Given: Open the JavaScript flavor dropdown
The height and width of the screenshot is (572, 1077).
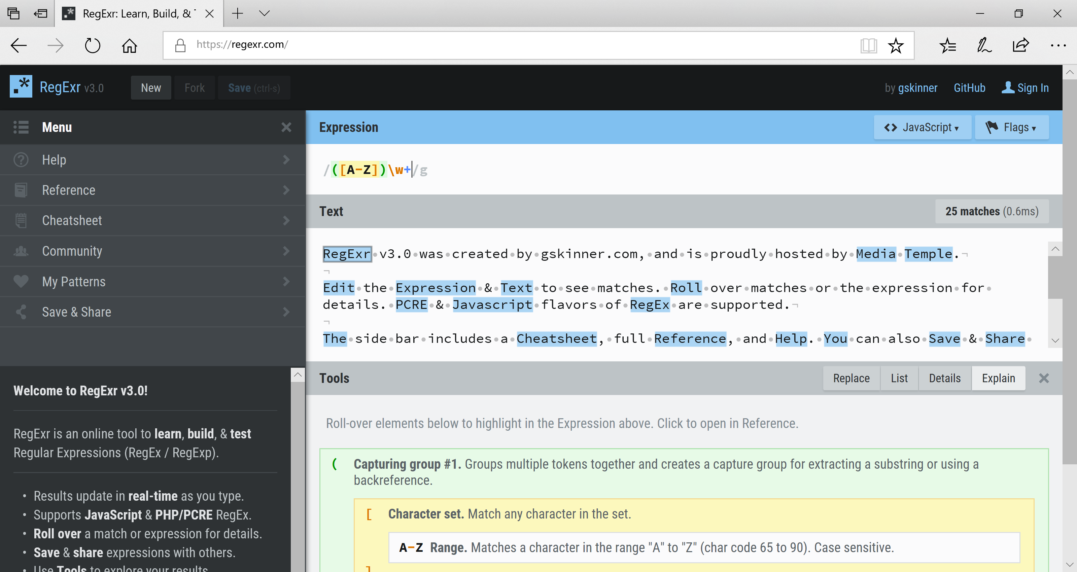Looking at the screenshot, I should [x=922, y=127].
